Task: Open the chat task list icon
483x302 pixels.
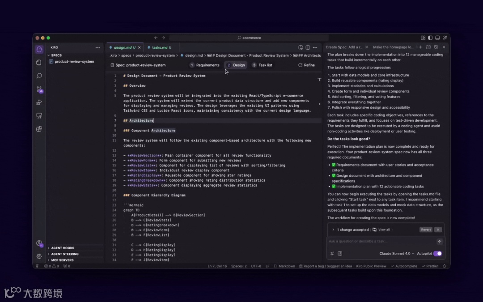Action: (x=428, y=47)
